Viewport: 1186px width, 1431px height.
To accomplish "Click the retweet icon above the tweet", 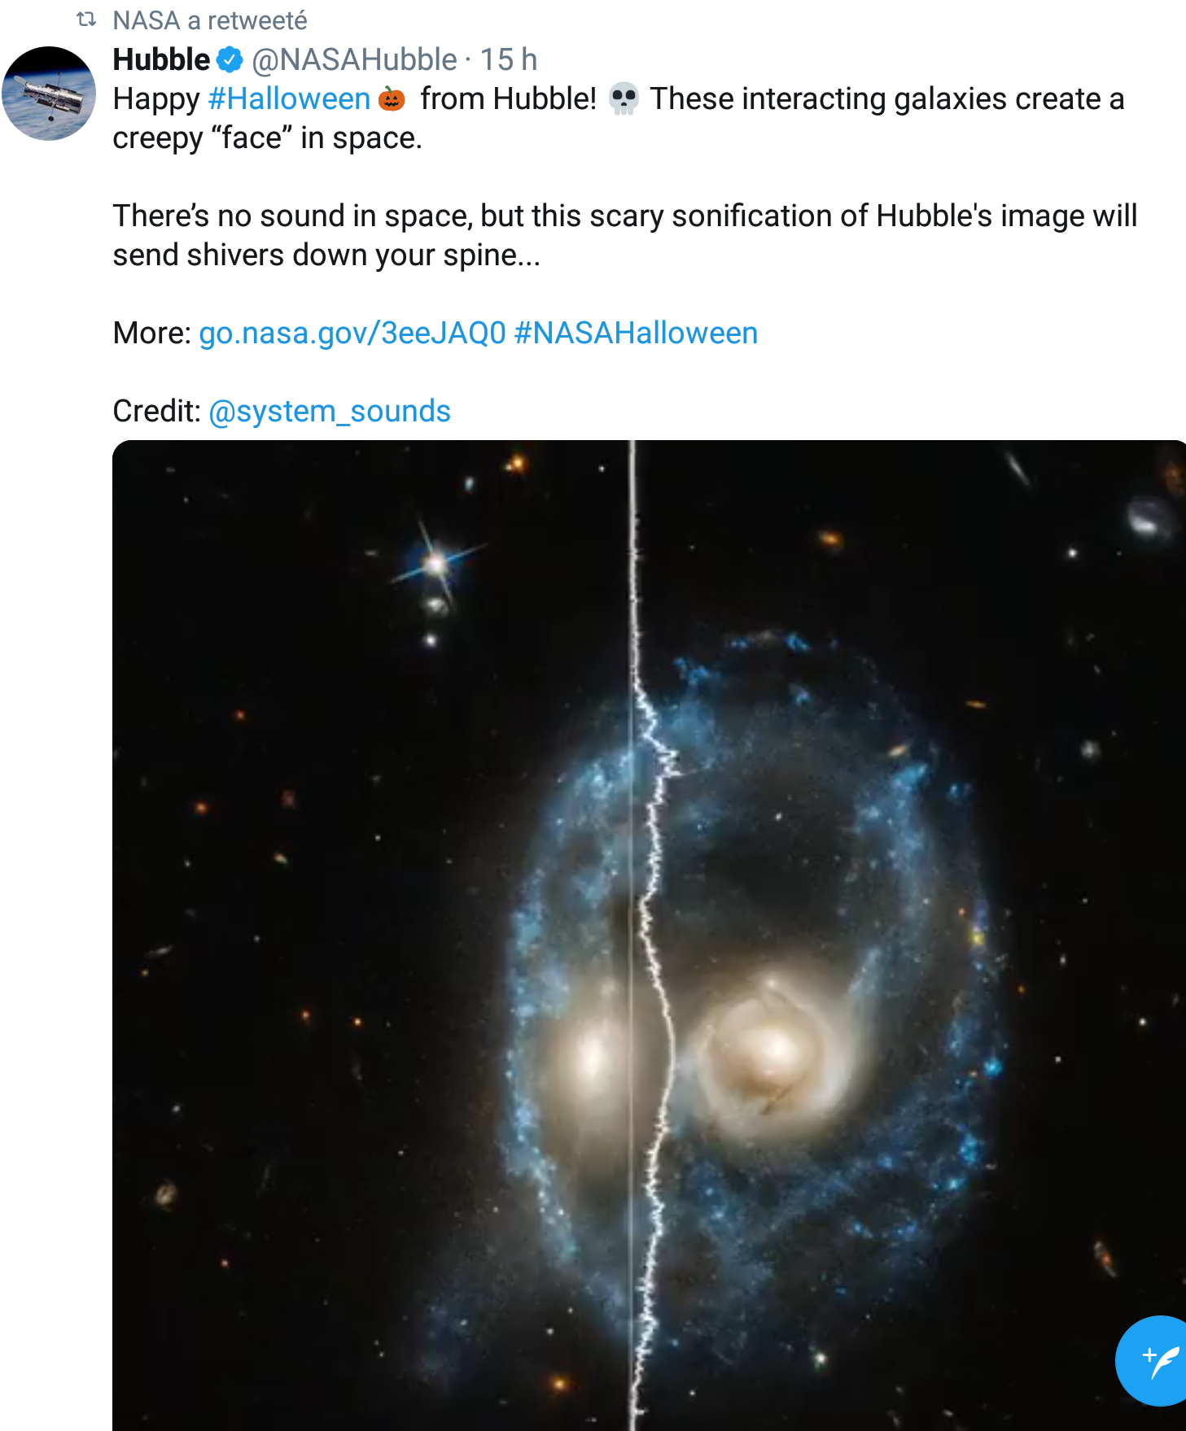I will [x=86, y=20].
